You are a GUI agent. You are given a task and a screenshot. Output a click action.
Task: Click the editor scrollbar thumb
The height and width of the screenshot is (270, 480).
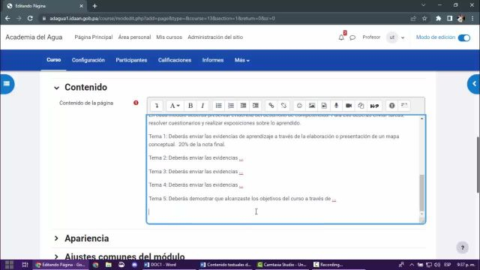(421, 193)
